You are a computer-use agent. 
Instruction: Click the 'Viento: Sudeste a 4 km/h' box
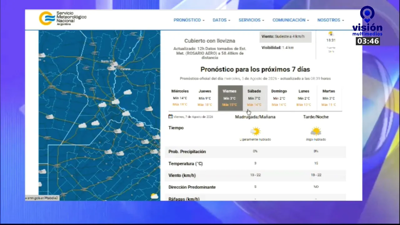[285, 37]
